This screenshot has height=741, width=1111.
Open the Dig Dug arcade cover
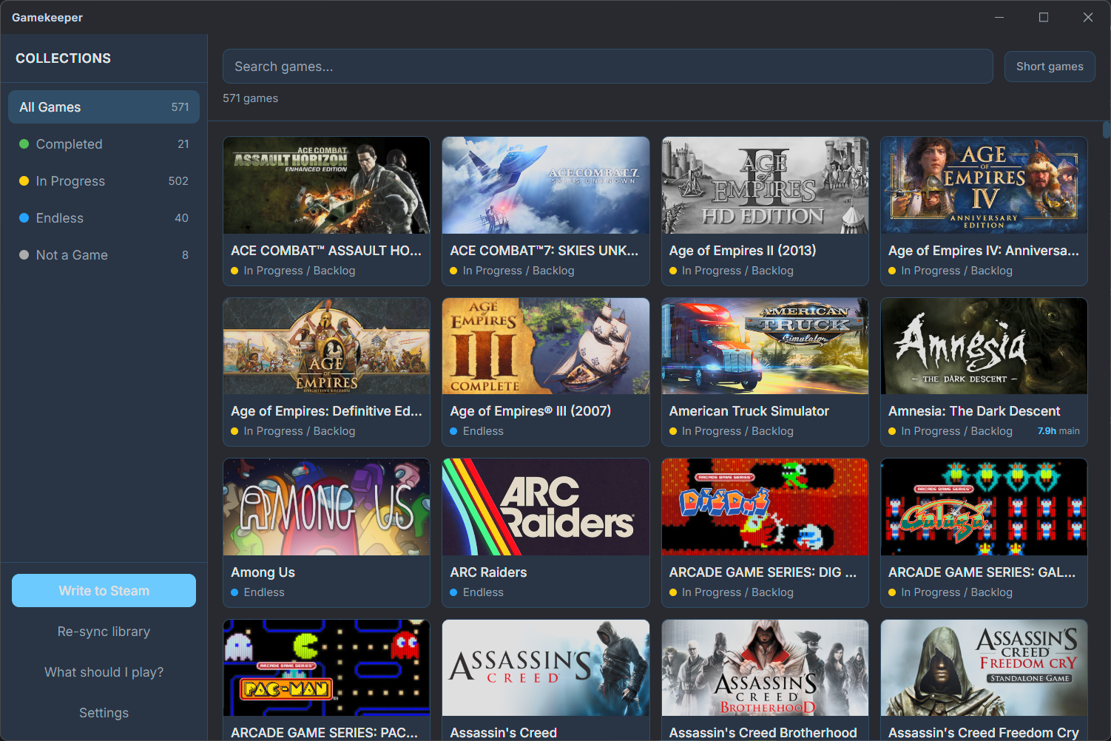coord(765,507)
